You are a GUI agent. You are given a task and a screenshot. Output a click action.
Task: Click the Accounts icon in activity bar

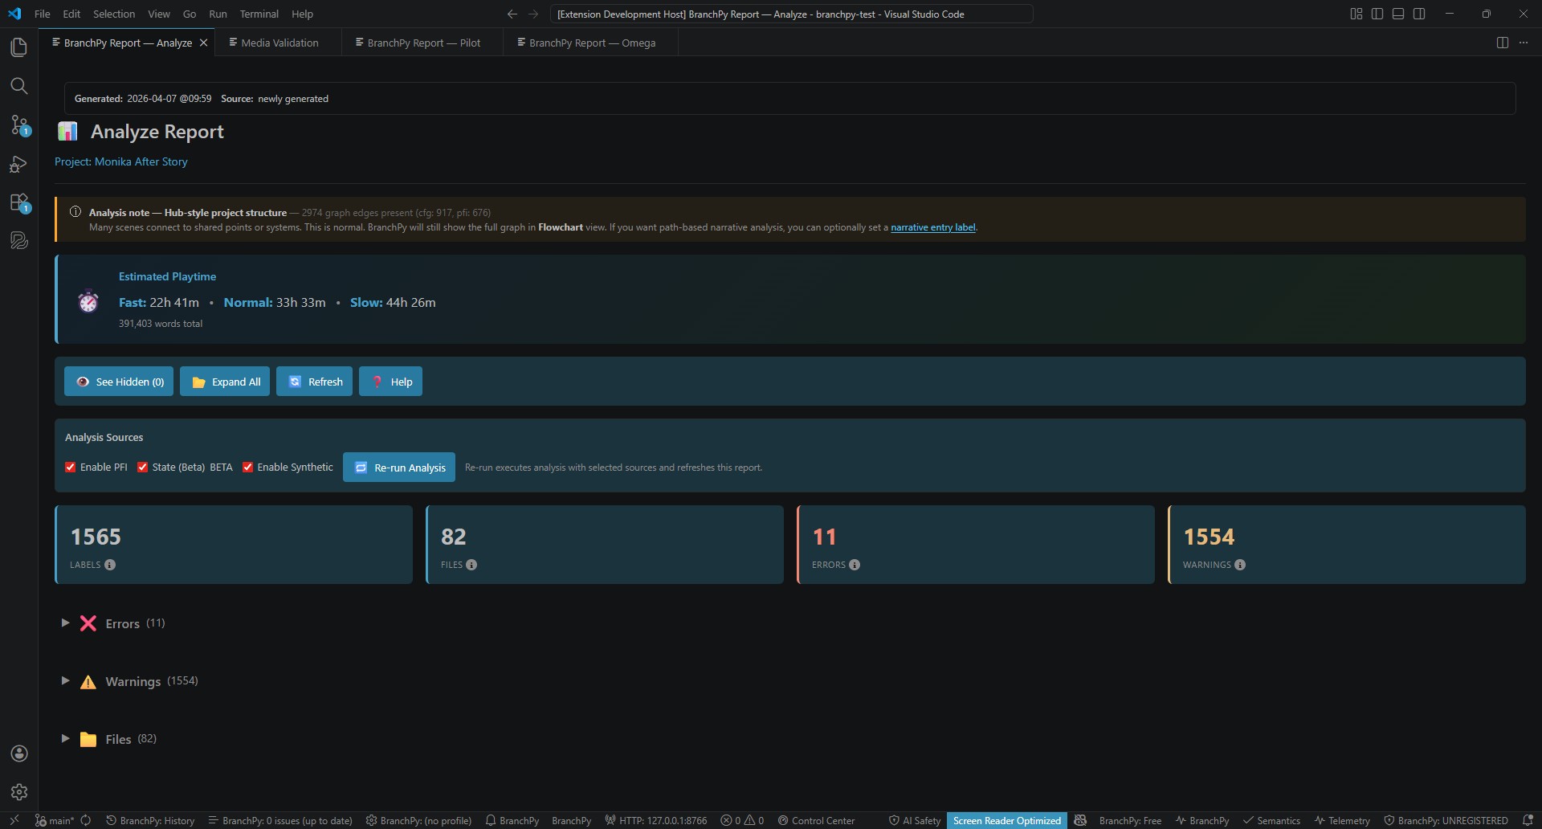click(x=18, y=753)
